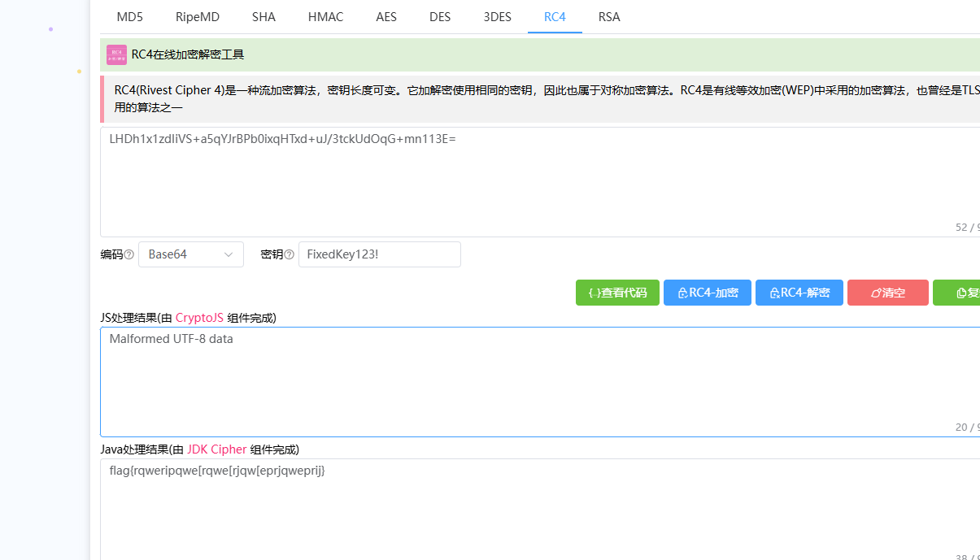The image size is (980, 560).
Task: Click the help icon beside 密钥
Action: pyautogui.click(x=289, y=255)
